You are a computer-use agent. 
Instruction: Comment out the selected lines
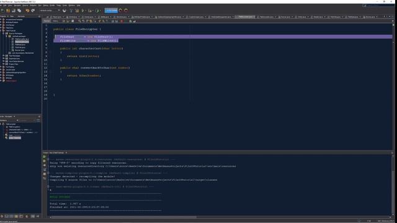(131, 21)
